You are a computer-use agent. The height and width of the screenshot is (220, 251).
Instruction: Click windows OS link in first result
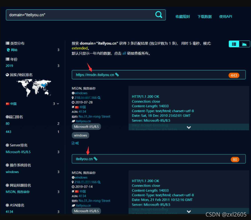[x=81, y=93]
